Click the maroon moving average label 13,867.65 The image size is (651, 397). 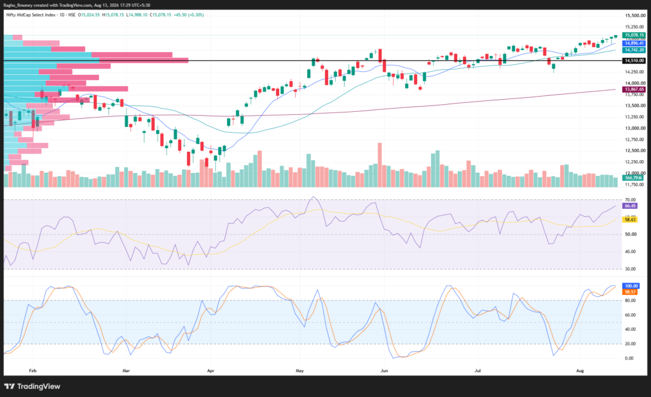[x=634, y=89]
